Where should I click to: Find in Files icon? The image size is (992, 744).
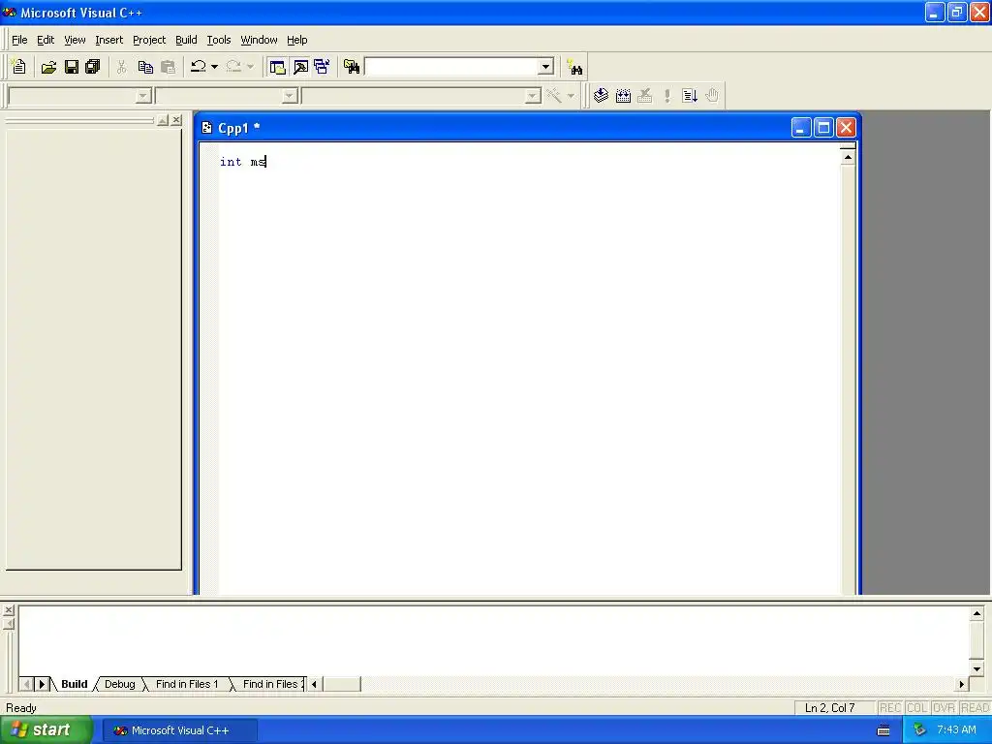click(352, 67)
